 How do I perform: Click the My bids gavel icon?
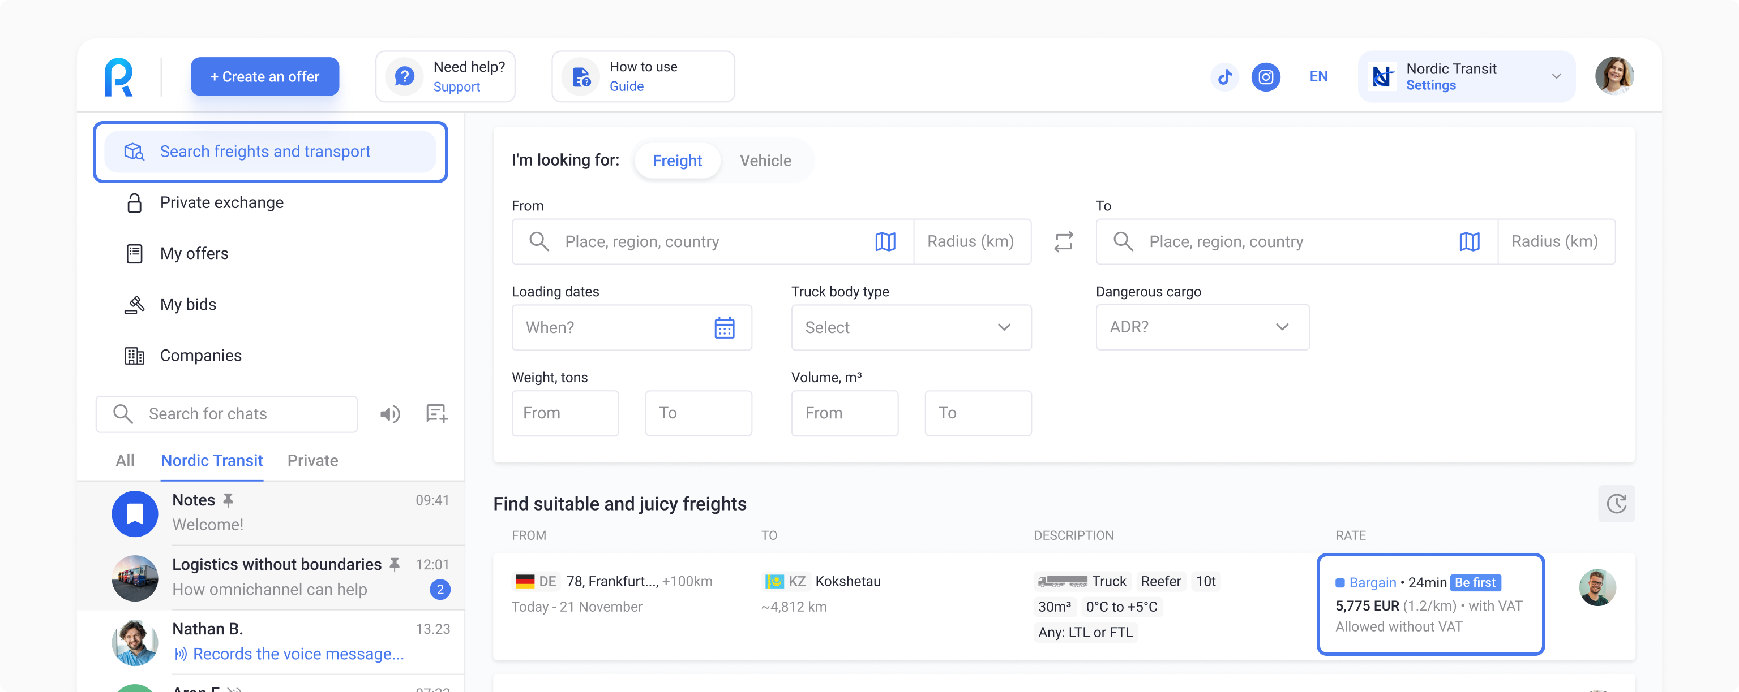coord(134,305)
